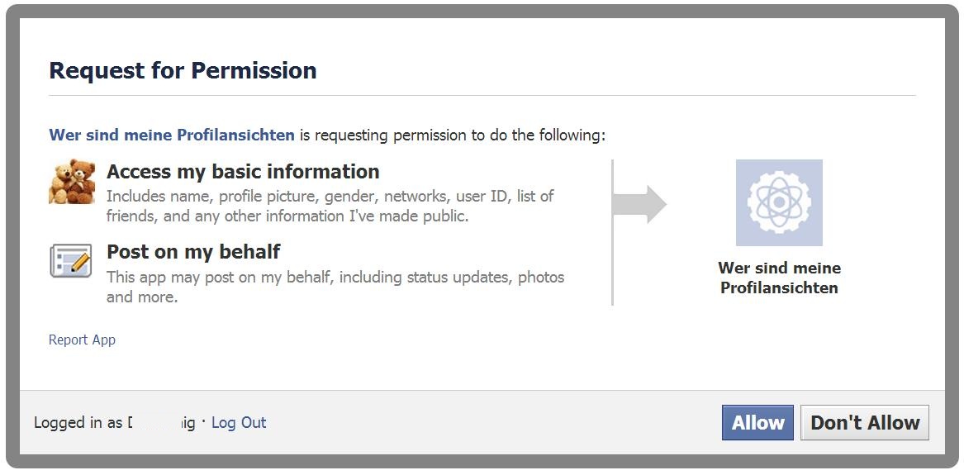The height and width of the screenshot is (475, 964).
Task: Click the vertical divider beside the permissions list
Action: [x=612, y=232]
